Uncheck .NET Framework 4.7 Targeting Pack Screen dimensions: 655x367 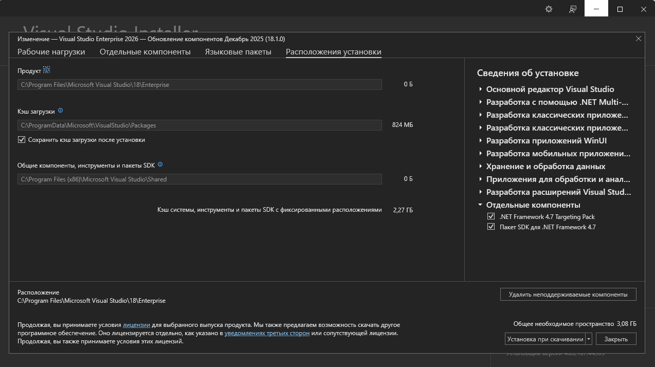tap(490, 217)
